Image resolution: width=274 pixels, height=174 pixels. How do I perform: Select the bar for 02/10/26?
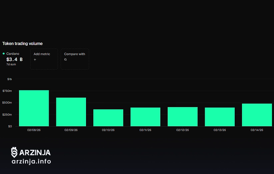click(108, 118)
